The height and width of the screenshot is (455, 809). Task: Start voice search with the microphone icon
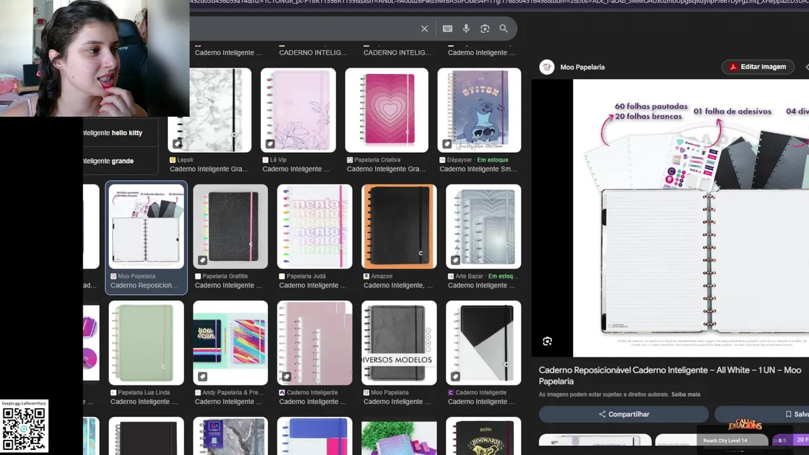tap(466, 28)
